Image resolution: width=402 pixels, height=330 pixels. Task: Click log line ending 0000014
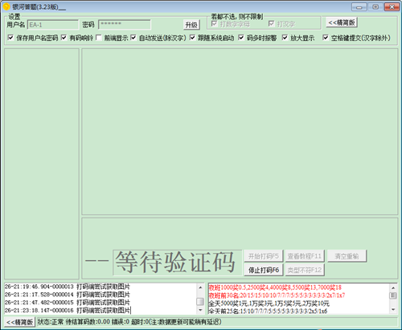point(68,295)
